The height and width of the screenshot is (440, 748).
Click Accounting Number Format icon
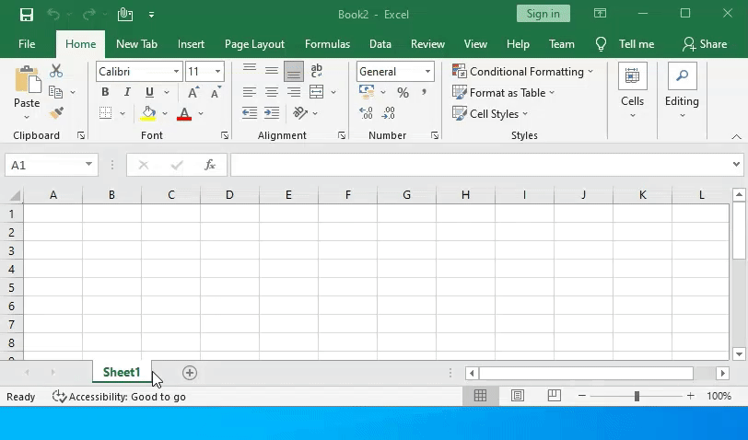coord(367,92)
